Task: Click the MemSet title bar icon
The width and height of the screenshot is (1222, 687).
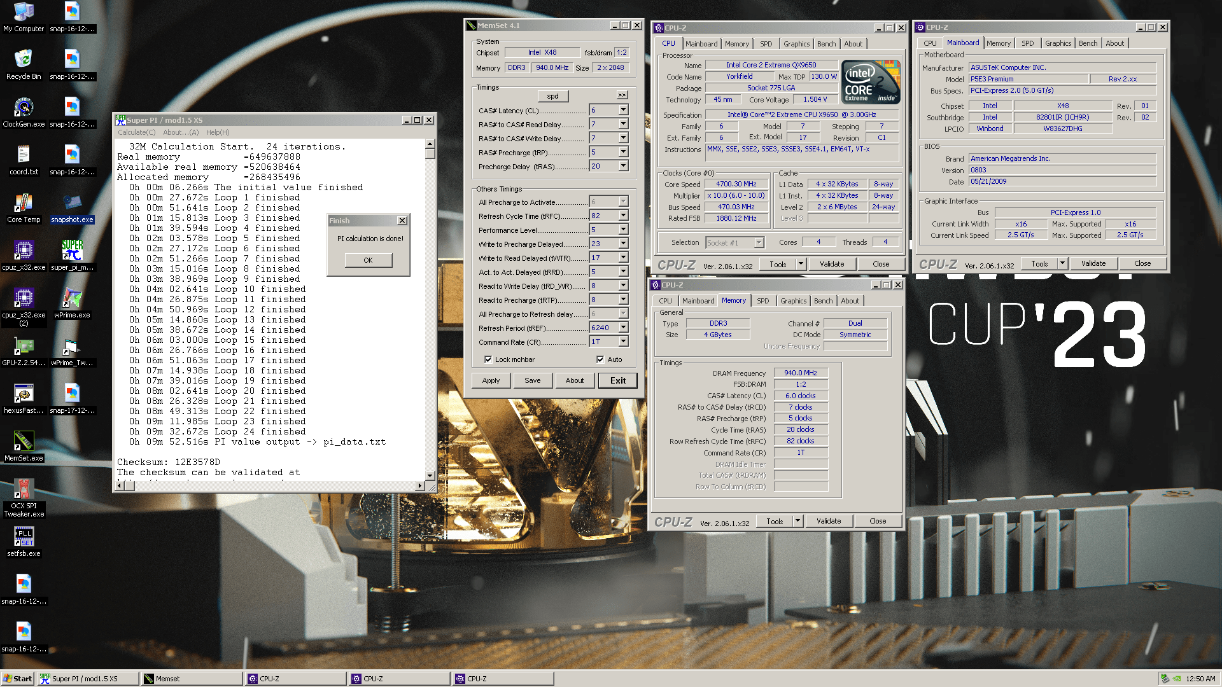Action: (472, 25)
